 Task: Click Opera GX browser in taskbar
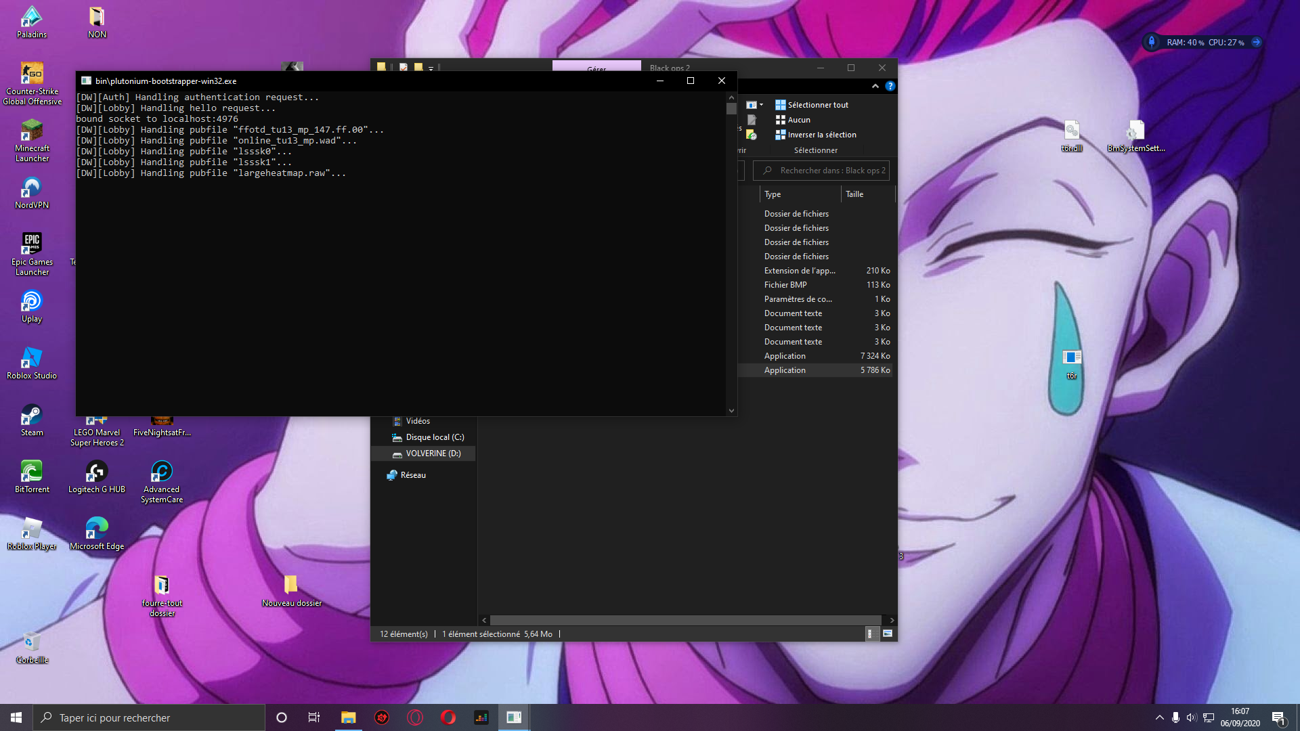[x=415, y=717]
